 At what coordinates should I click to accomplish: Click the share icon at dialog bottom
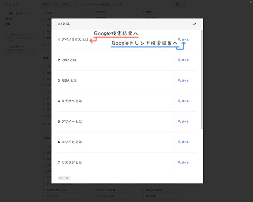[x=67, y=178]
